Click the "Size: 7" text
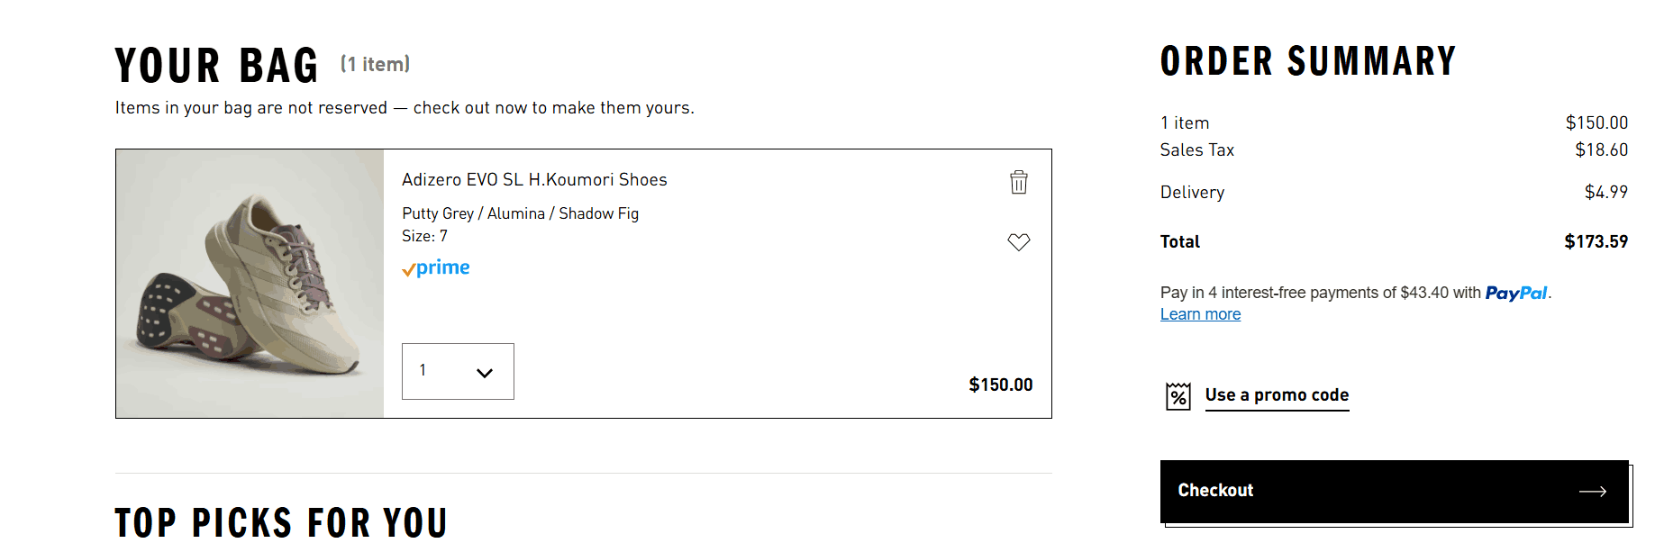 tap(424, 236)
